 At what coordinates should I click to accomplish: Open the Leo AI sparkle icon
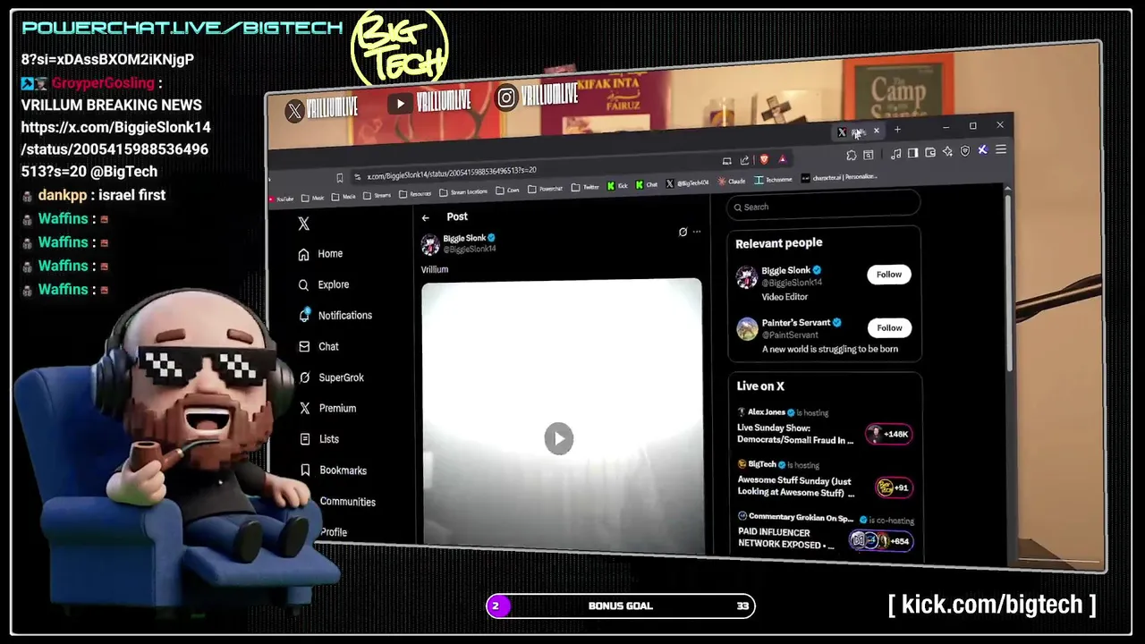(x=947, y=152)
